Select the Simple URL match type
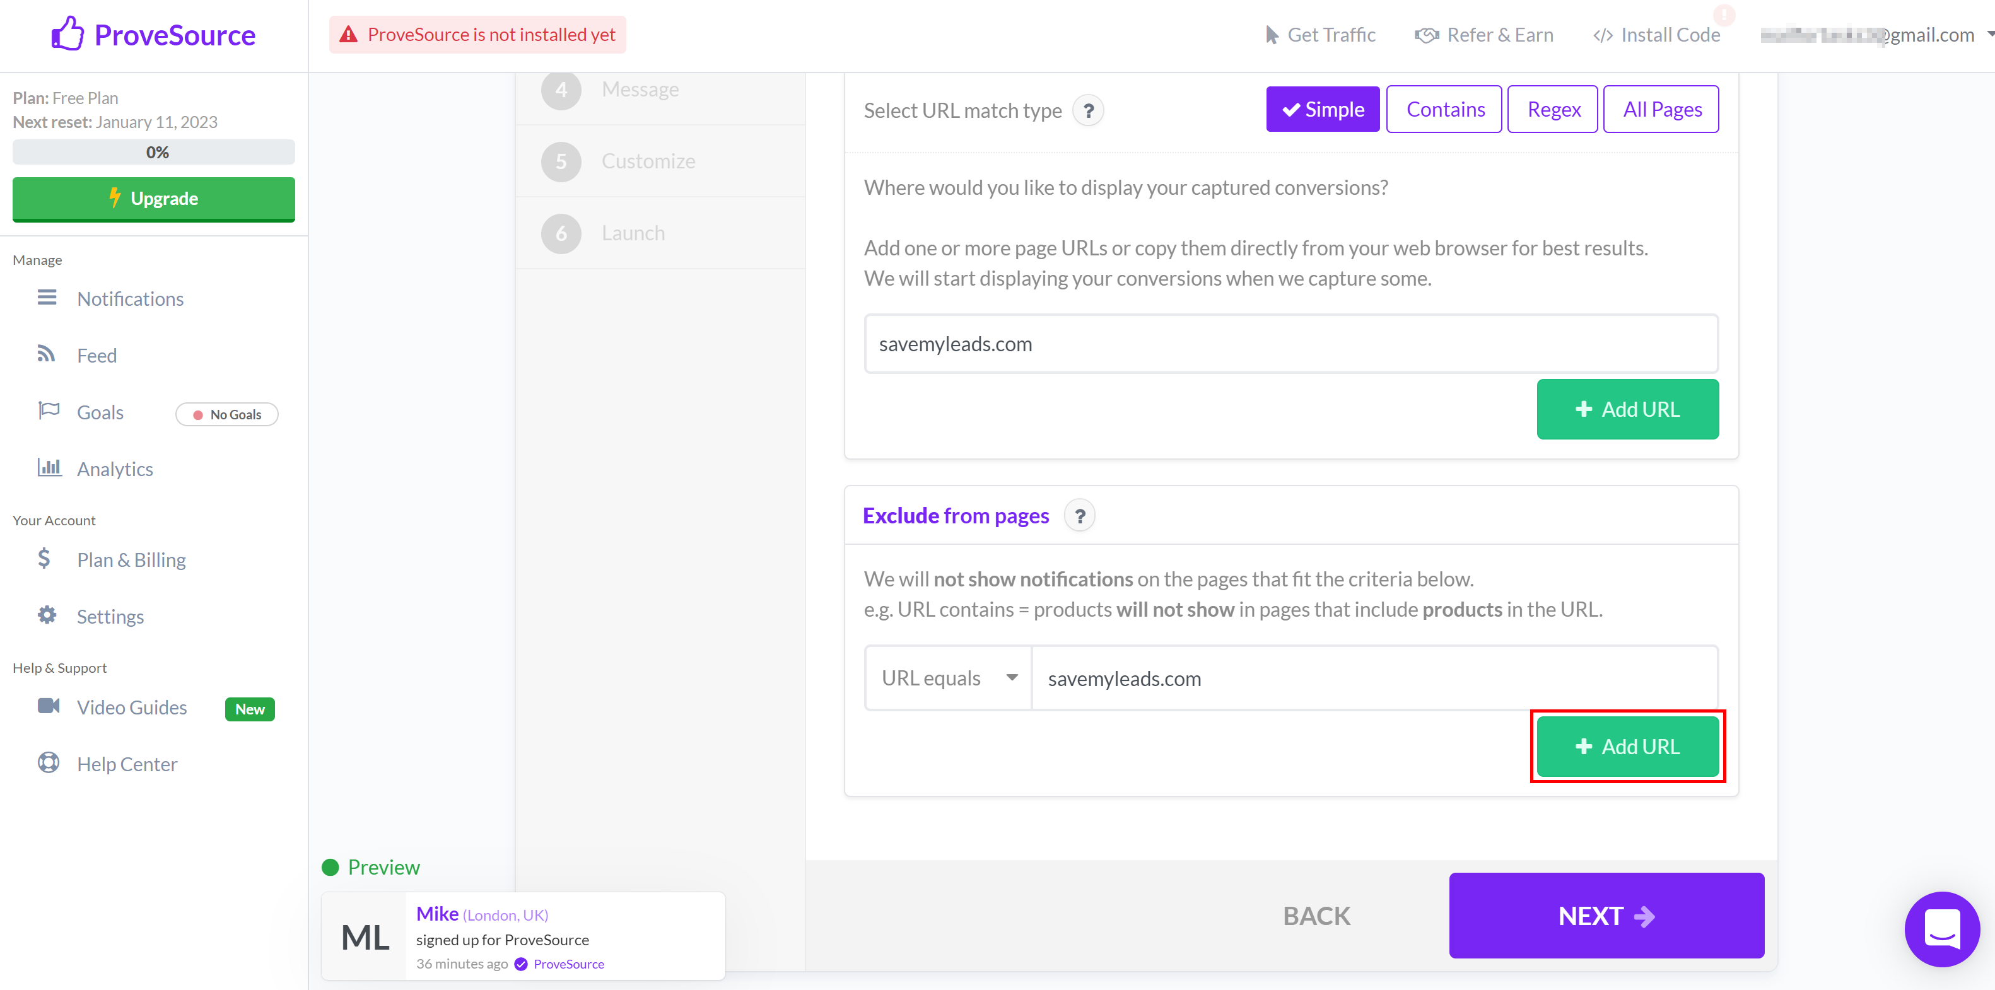The height and width of the screenshot is (990, 1995). pyautogui.click(x=1323, y=109)
